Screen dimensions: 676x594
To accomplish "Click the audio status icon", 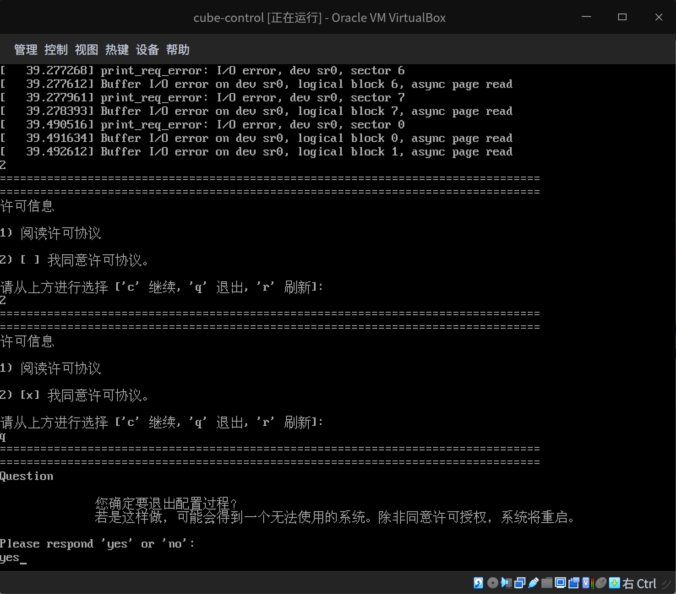I will click(x=506, y=583).
